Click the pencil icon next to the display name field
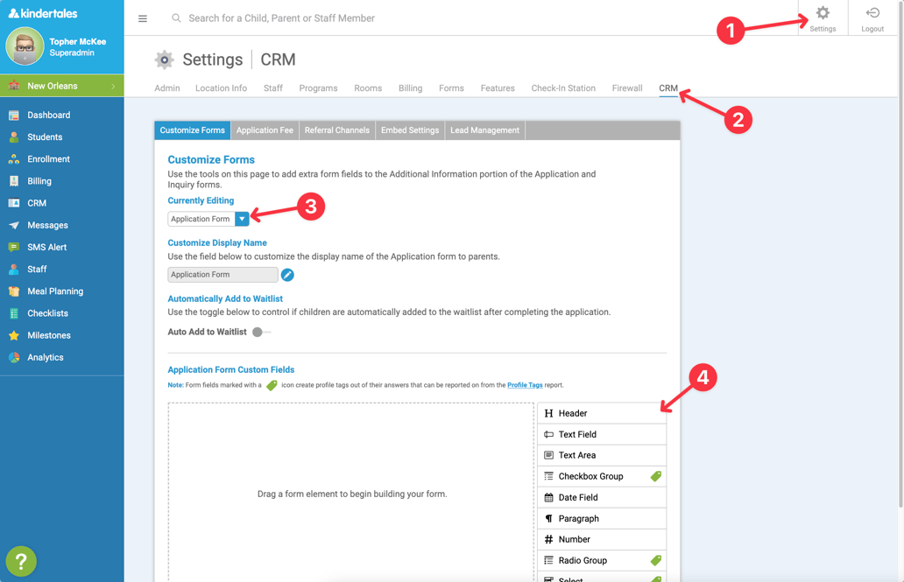 point(287,274)
